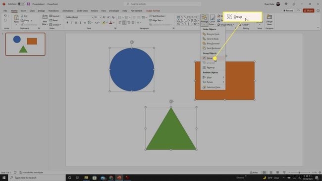This screenshot has height=181, width=322.
Task: Click the Arrange button in ribbon
Action: tap(204, 20)
